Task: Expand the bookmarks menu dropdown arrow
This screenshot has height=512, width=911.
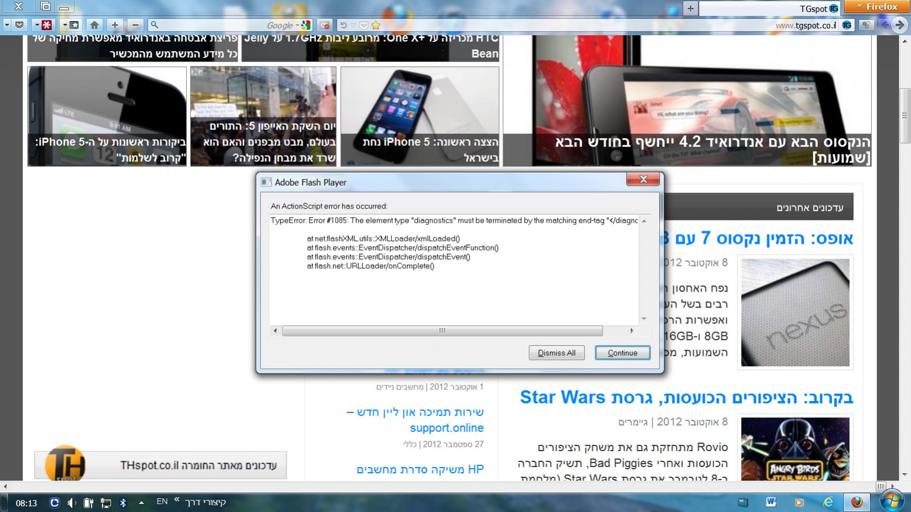Action: (x=64, y=25)
